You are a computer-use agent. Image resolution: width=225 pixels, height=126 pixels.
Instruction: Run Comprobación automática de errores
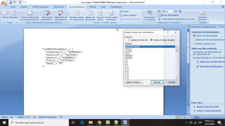(176, 19)
